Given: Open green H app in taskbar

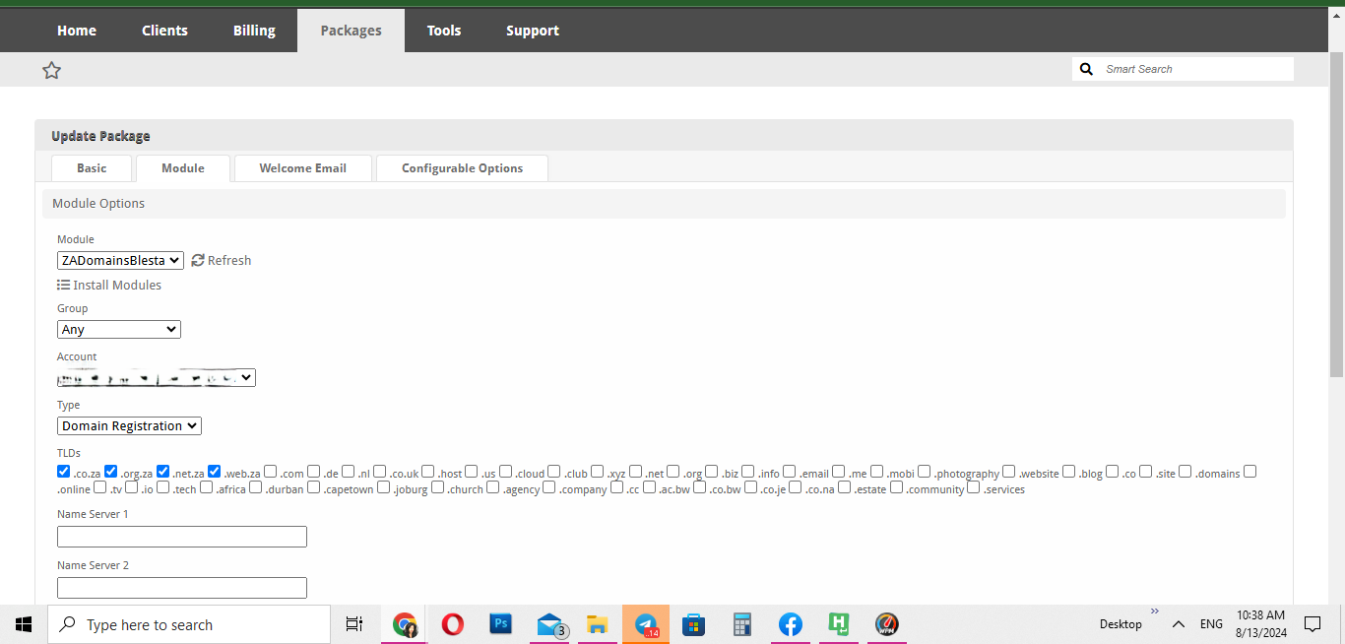Looking at the screenshot, I should [839, 624].
